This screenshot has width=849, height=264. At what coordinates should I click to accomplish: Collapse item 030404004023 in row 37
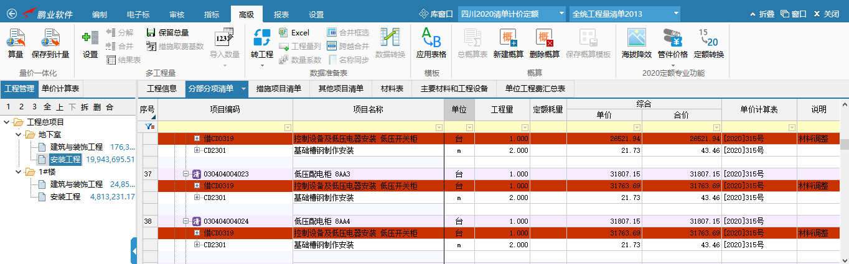pyautogui.click(x=185, y=174)
